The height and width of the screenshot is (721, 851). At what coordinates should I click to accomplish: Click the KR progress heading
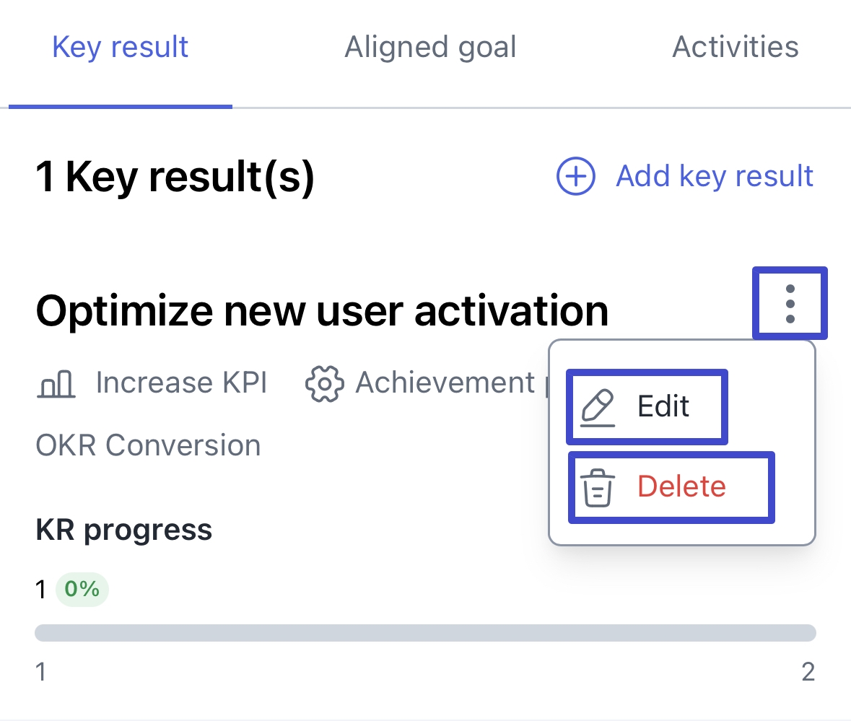point(123,530)
